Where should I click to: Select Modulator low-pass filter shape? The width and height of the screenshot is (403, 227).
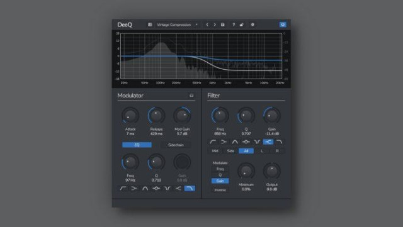(190, 189)
